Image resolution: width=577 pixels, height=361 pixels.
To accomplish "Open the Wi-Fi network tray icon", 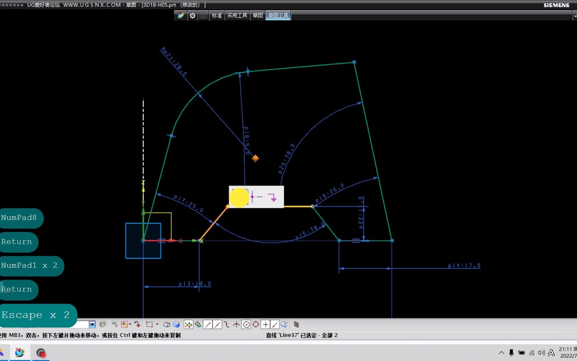I will pyautogui.click(x=532, y=353).
